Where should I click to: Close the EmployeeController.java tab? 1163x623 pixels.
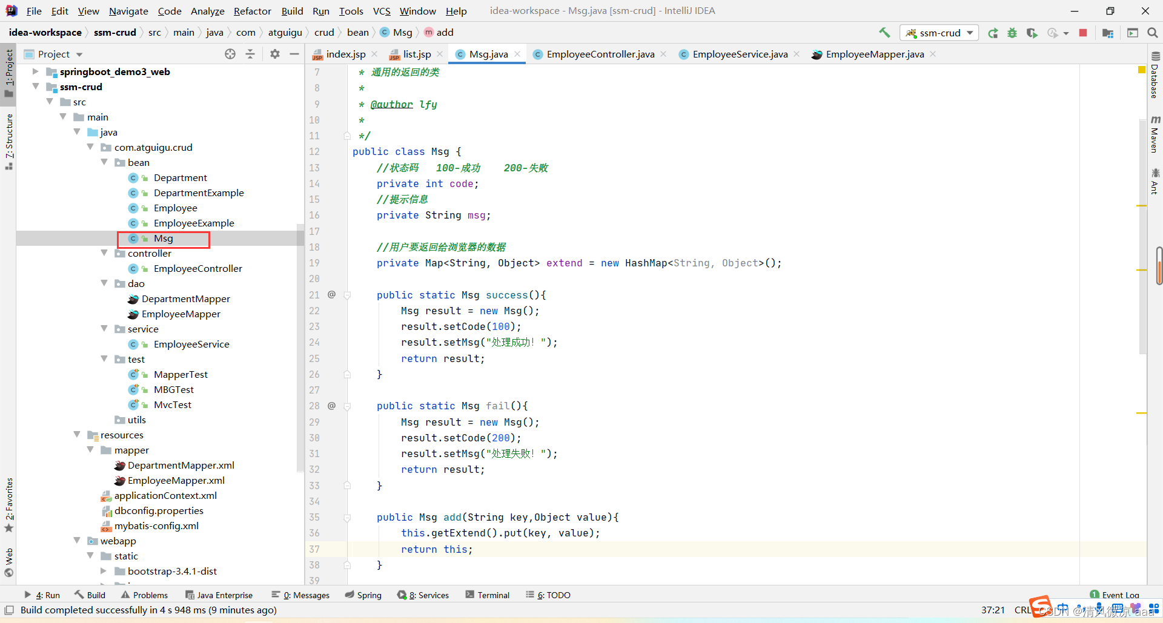[663, 54]
